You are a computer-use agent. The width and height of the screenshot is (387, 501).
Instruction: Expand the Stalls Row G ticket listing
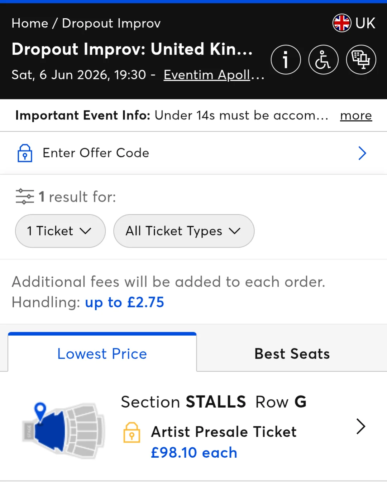[x=360, y=427]
